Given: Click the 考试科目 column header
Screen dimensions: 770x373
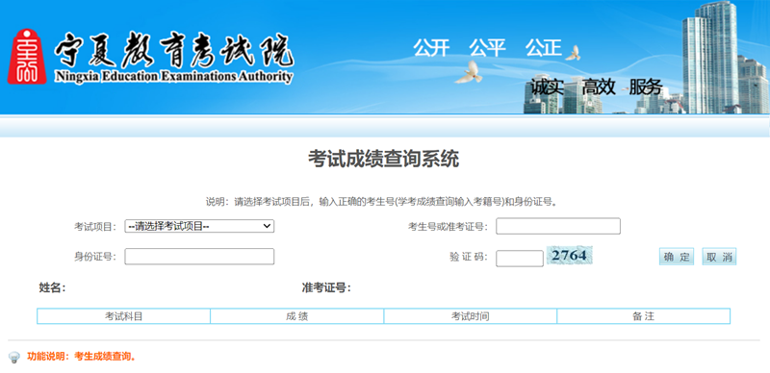Looking at the screenshot, I should pos(124,316).
